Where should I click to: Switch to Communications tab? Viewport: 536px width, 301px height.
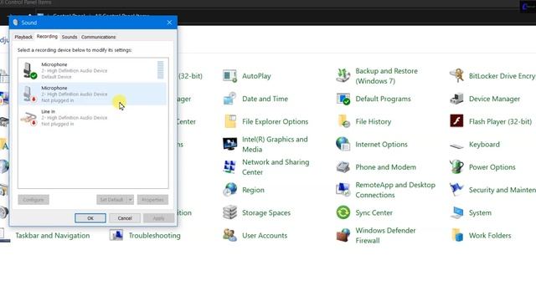(99, 37)
